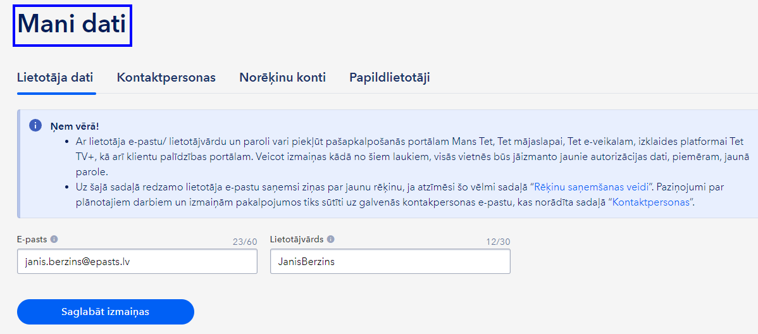Image resolution: width=758 pixels, height=334 pixels.
Task: Click the E-pasts field label
Action: (32, 238)
